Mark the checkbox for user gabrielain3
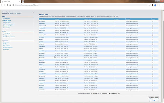This screenshot has width=164, height=103. (153, 30)
